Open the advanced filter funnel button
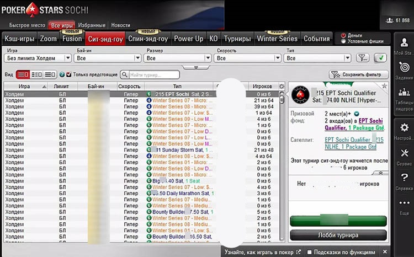 click(363, 58)
